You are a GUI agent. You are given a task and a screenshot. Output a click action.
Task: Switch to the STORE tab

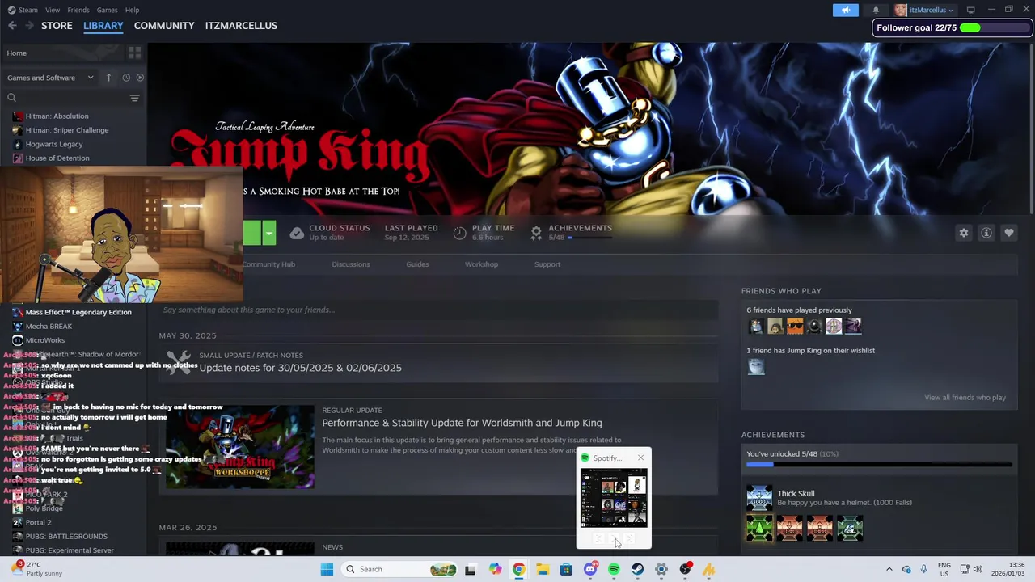click(57, 26)
